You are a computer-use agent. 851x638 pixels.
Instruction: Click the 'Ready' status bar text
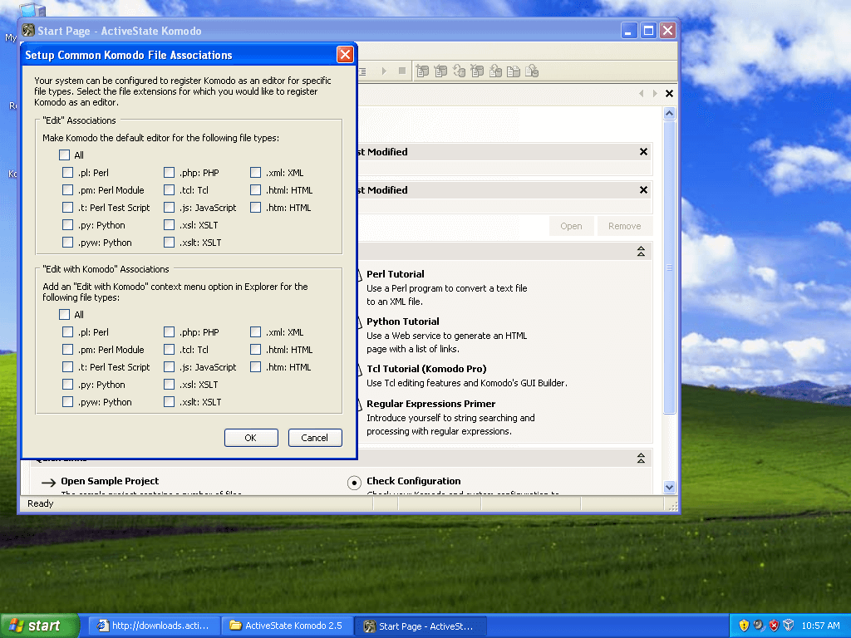[40, 503]
